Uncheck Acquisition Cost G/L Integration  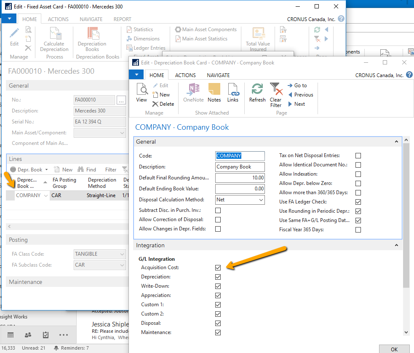pyautogui.click(x=218, y=268)
